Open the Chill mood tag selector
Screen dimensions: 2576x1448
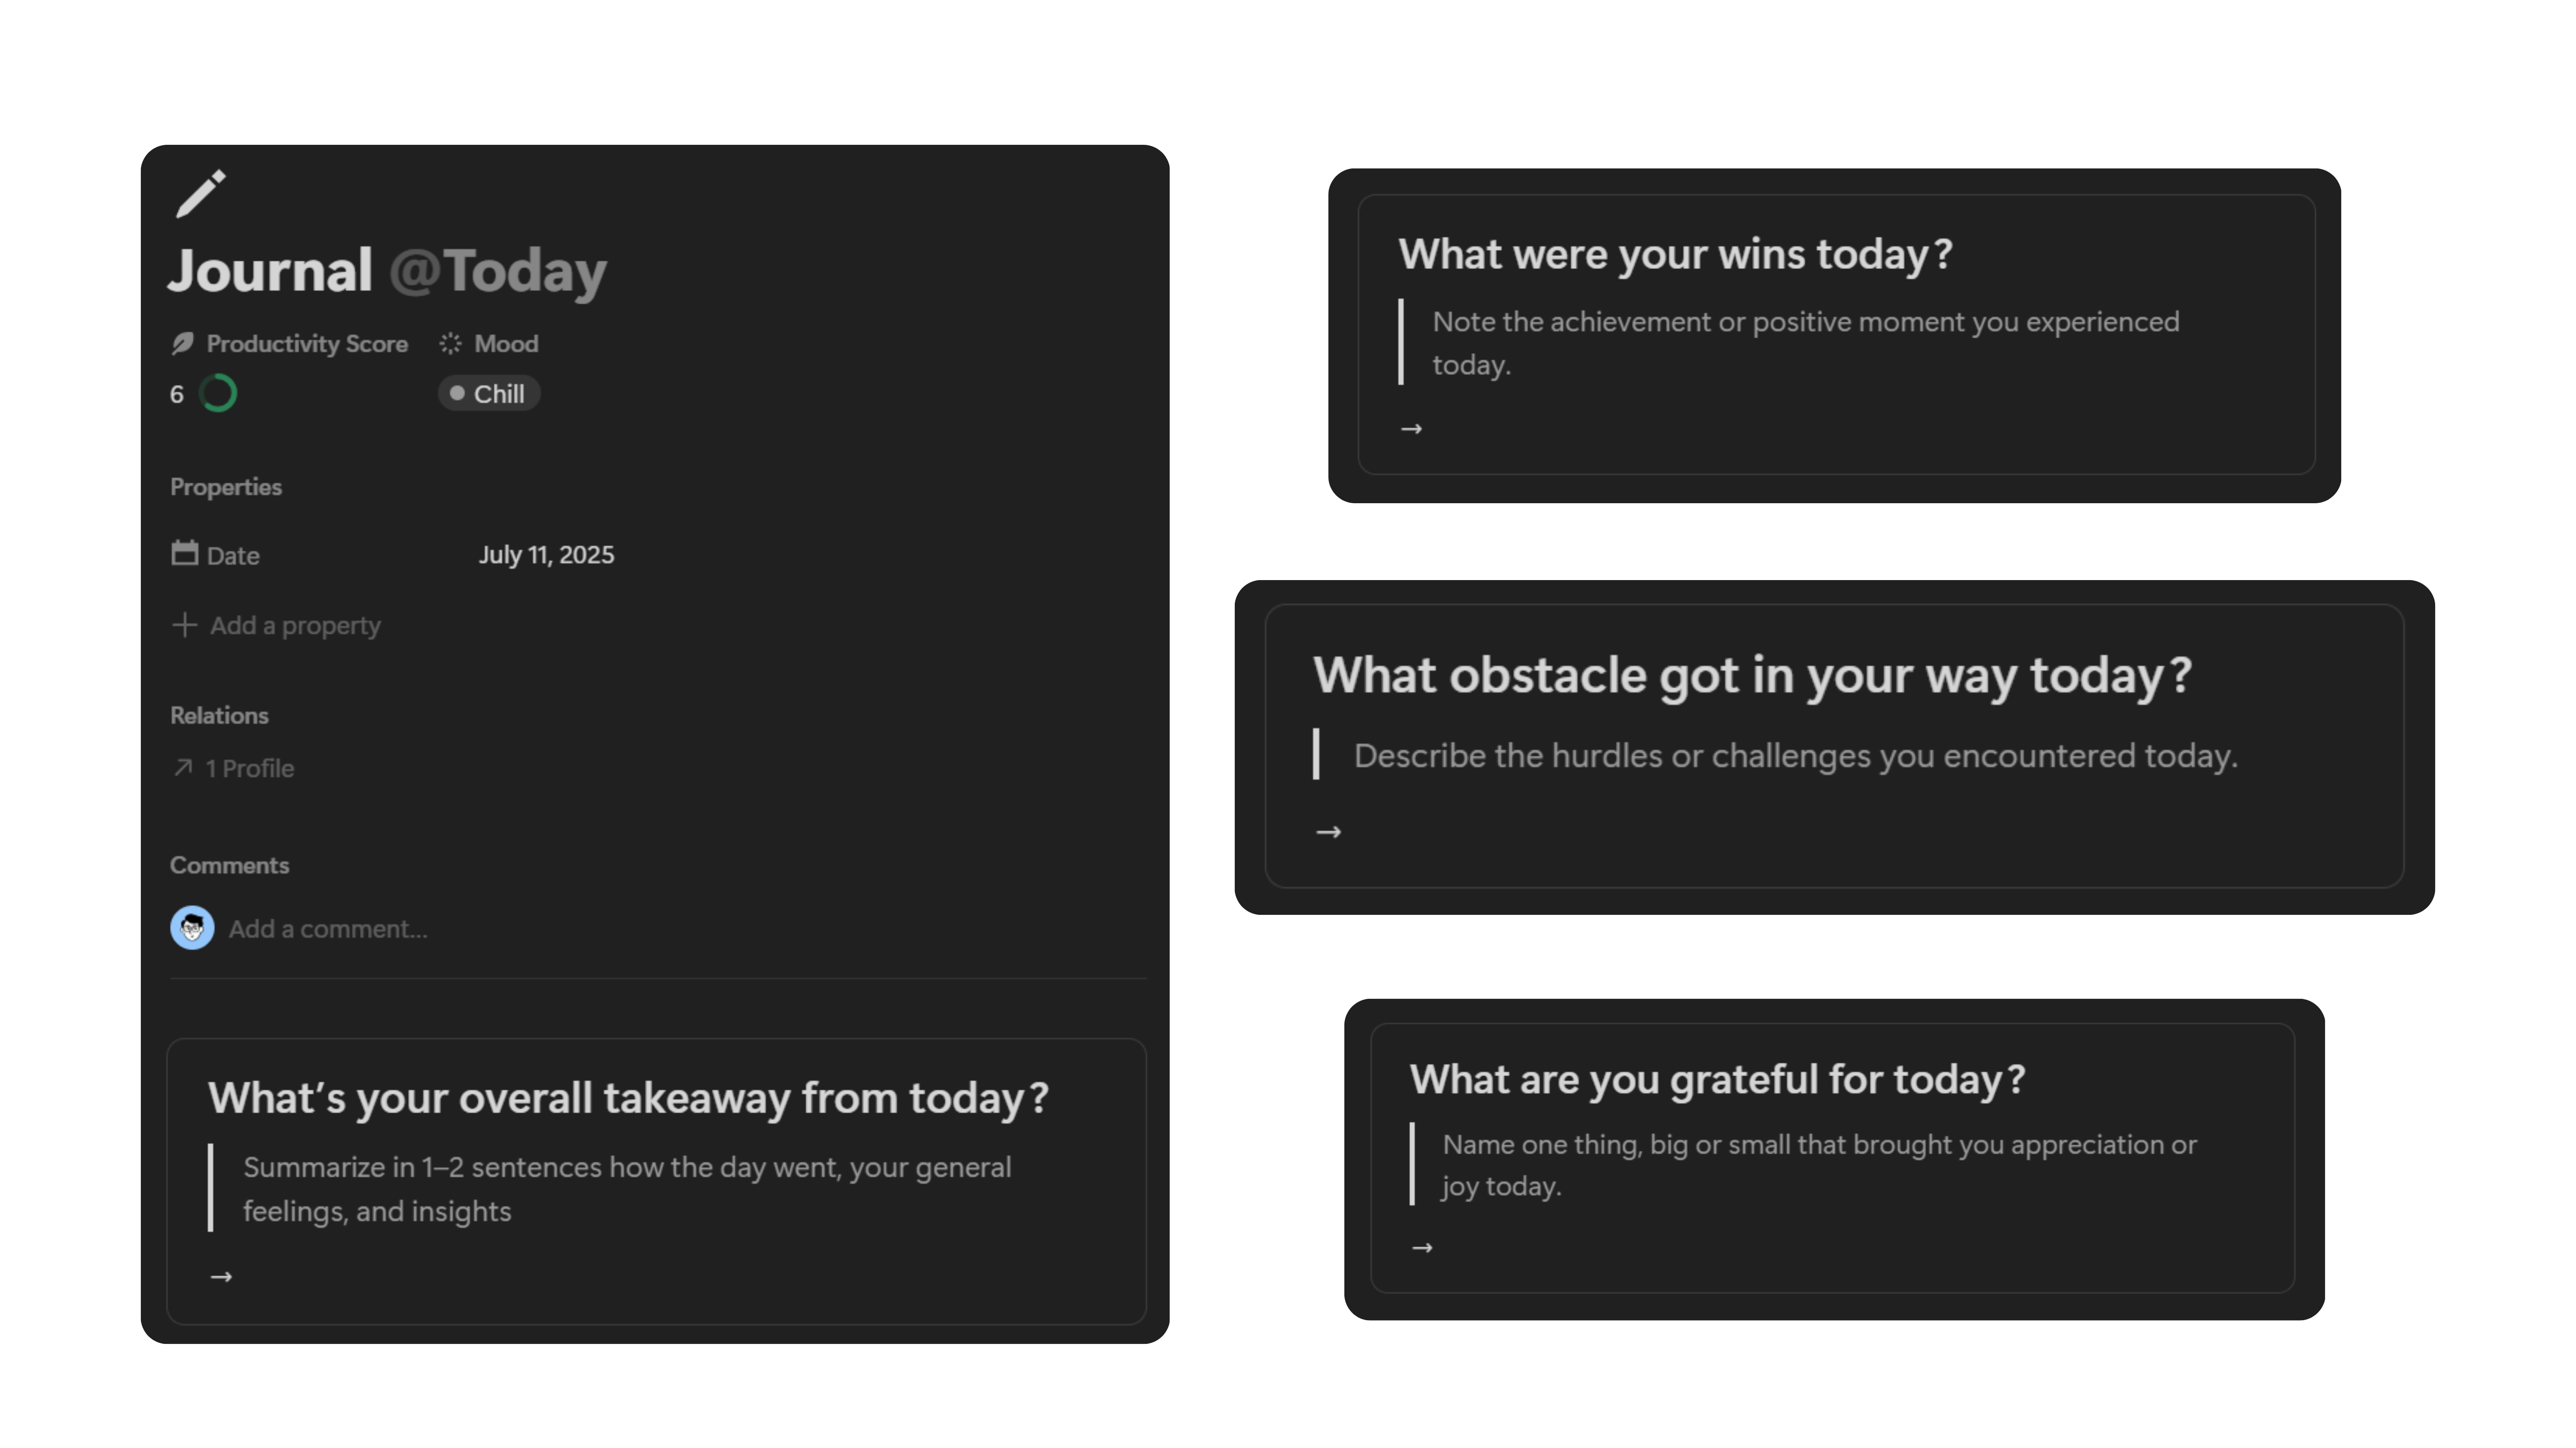pos(489,394)
